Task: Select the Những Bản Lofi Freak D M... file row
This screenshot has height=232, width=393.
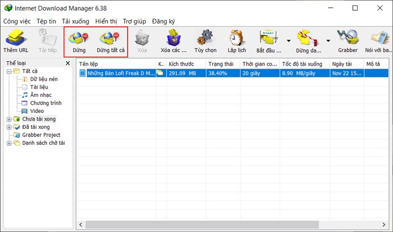Action: [x=121, y=73]
